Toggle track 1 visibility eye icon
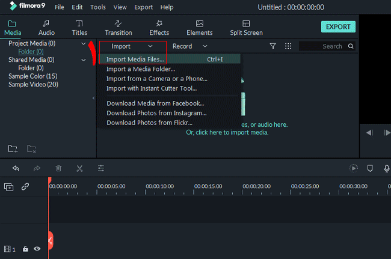This screenshot has height=259, width=391. pyautogui.click(x=37, y=248)
